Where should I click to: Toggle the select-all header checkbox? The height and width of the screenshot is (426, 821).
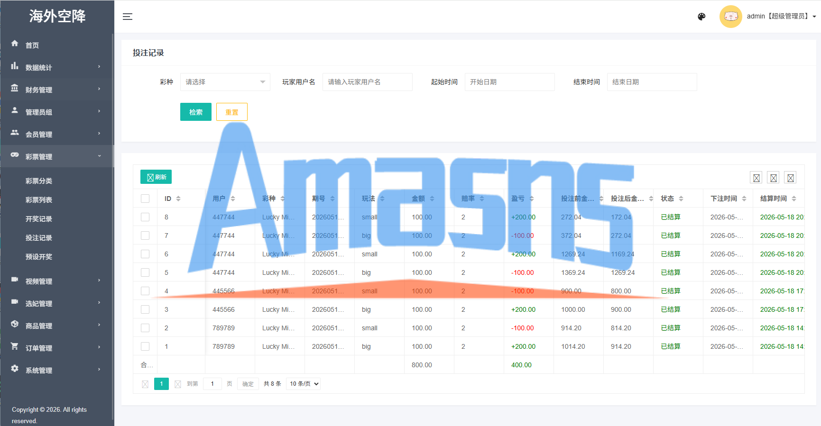(x=145, y=199)
